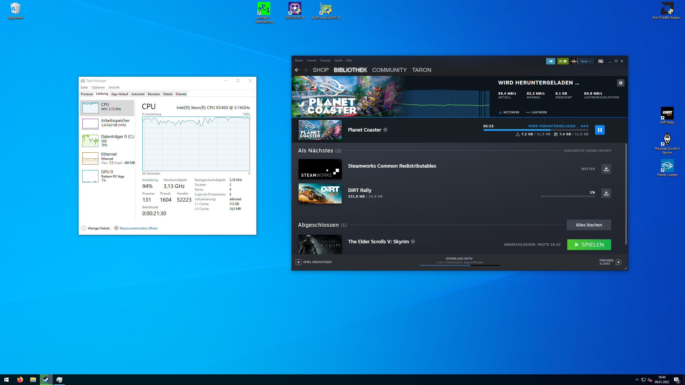Toggle the Laufwerk graph display

pyautogui.click(x=537, y=112)
